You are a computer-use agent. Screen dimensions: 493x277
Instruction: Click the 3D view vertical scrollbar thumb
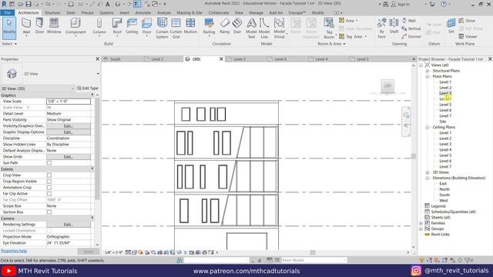coord(414,156)
